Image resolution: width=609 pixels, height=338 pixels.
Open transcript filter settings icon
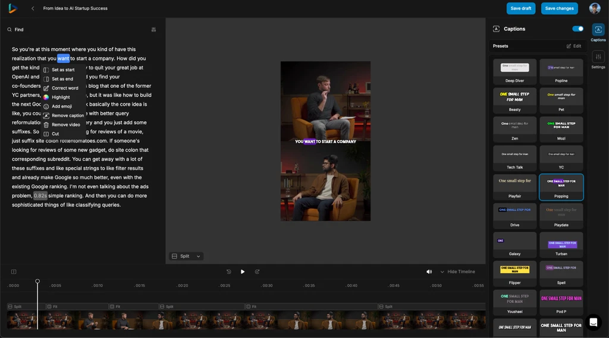point(153,29)
